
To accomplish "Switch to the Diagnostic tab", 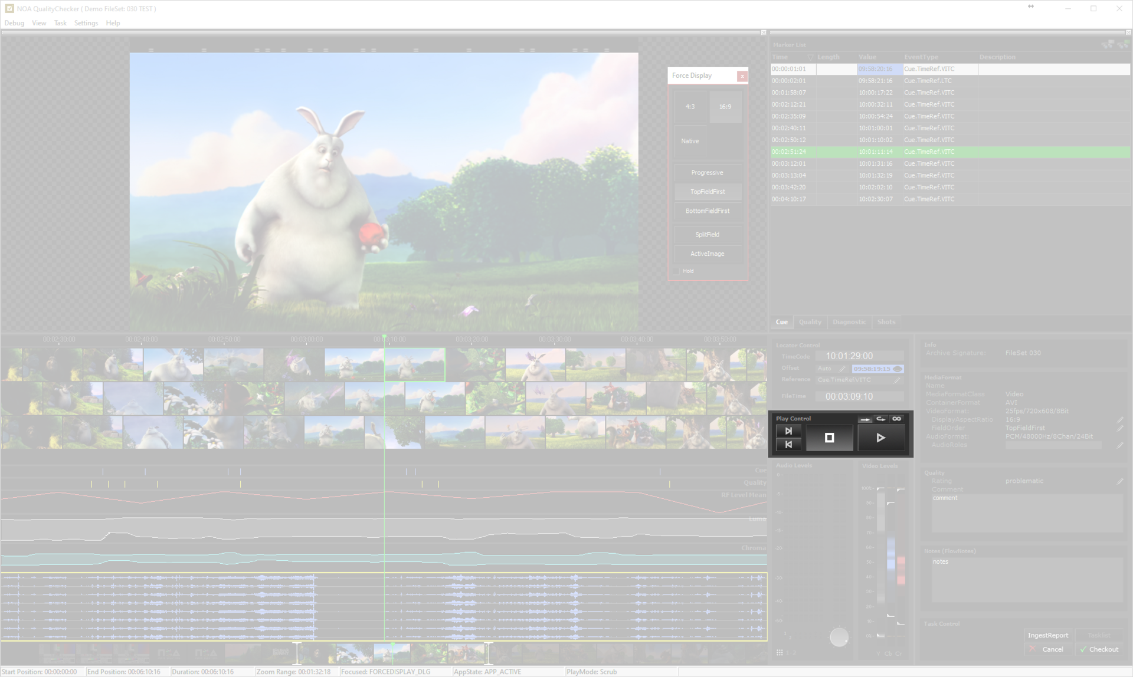I will 849,322.
